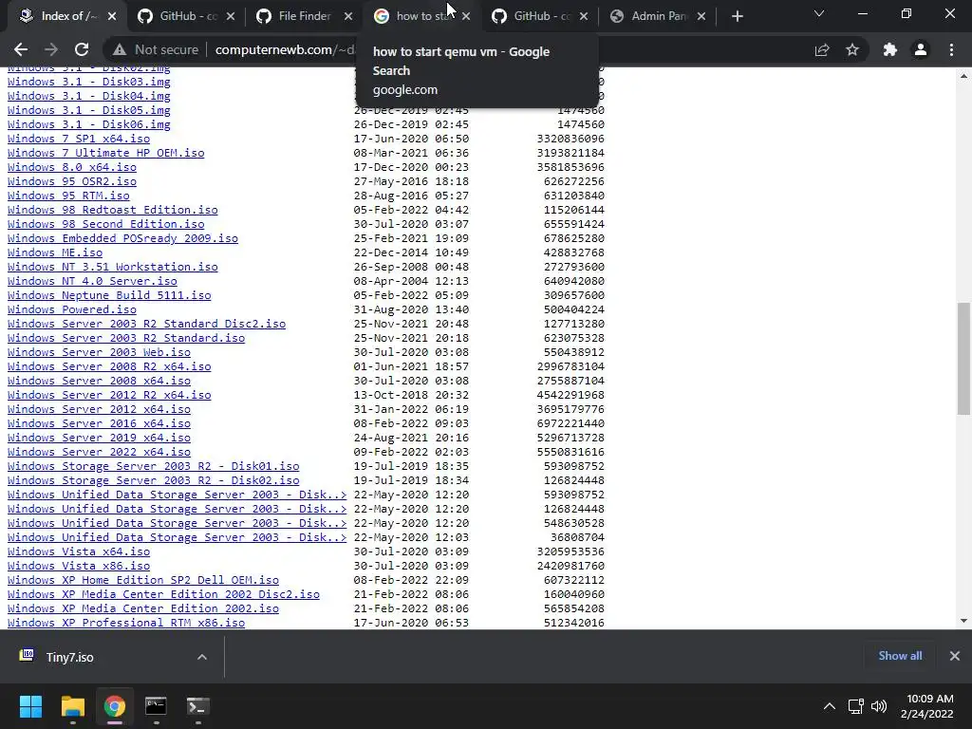This screenshot has height=729, width=972.
Task: Open Windows XP Media Center Edition 2002.iso
Action: coord(143,608)
